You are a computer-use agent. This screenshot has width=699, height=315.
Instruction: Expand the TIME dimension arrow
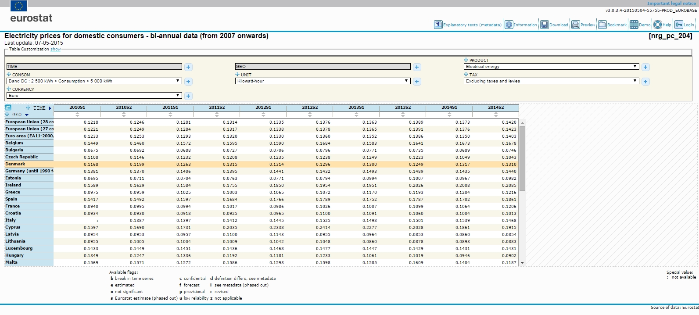pos(50,108)
